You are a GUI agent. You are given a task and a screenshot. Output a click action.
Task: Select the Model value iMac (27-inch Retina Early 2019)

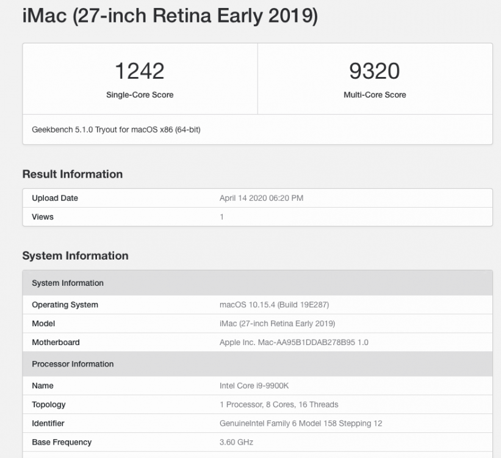coord(277,324)
